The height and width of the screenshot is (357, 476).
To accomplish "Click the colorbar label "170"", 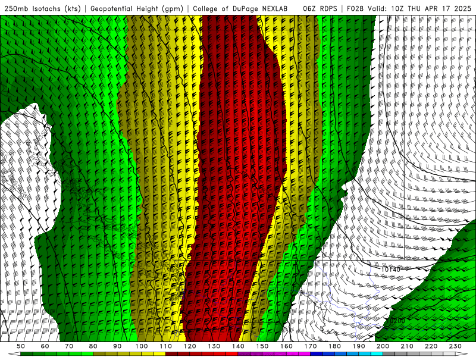I will (x=311, y=346).
